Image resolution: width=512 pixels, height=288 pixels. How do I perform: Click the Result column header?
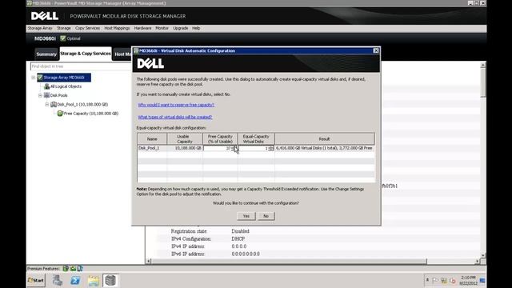324,138
